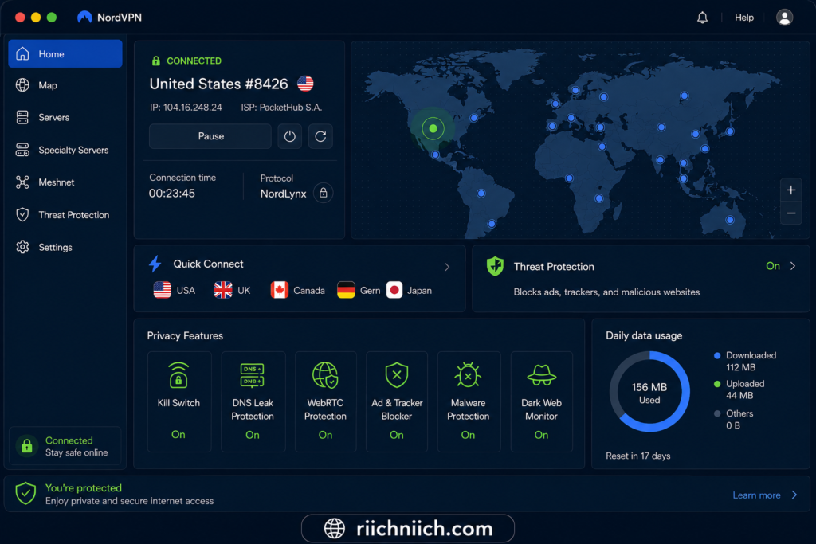Connect to USA via its flag
Image resolution: width=816 pixels, height=544 pixels.
pyautogui.click(x=163, y=290)
